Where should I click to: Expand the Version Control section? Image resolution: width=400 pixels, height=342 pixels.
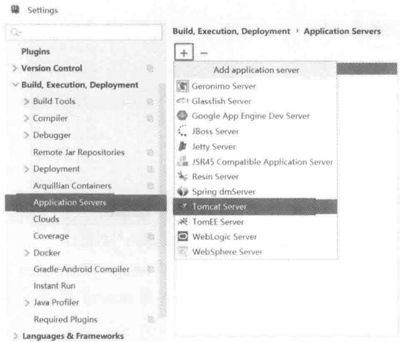point(15,68)
